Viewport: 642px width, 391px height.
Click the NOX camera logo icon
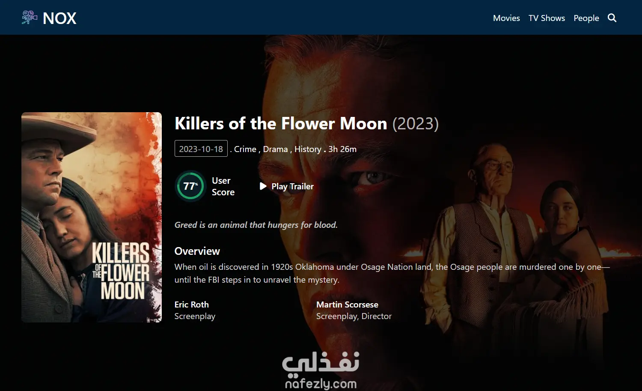(x=30, y=18)
